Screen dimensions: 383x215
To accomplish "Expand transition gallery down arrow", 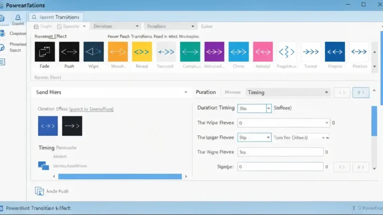I will (x=375, y=67).
